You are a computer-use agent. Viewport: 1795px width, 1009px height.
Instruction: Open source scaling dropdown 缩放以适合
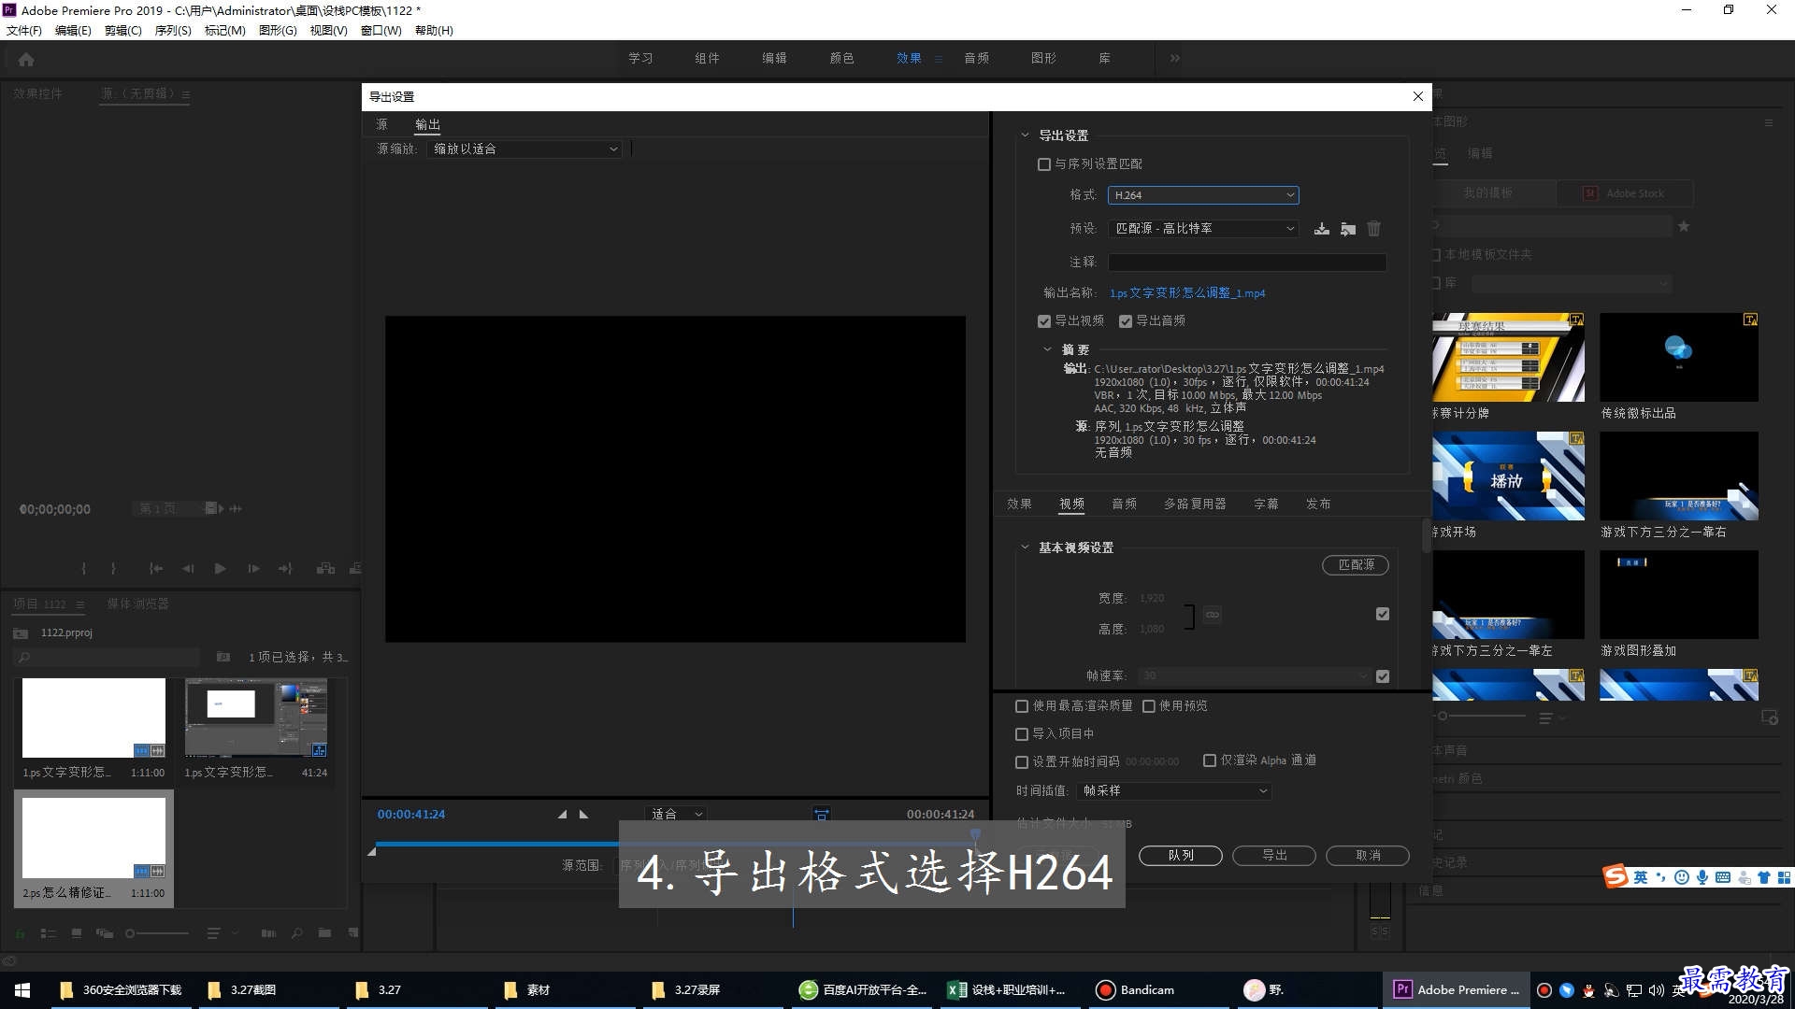[x=525, y=149]
